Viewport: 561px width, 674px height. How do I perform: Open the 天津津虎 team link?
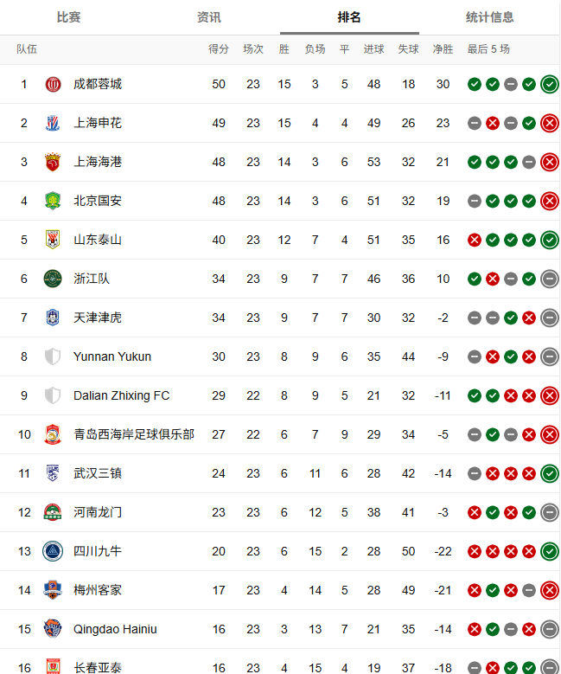pos(98,318)
